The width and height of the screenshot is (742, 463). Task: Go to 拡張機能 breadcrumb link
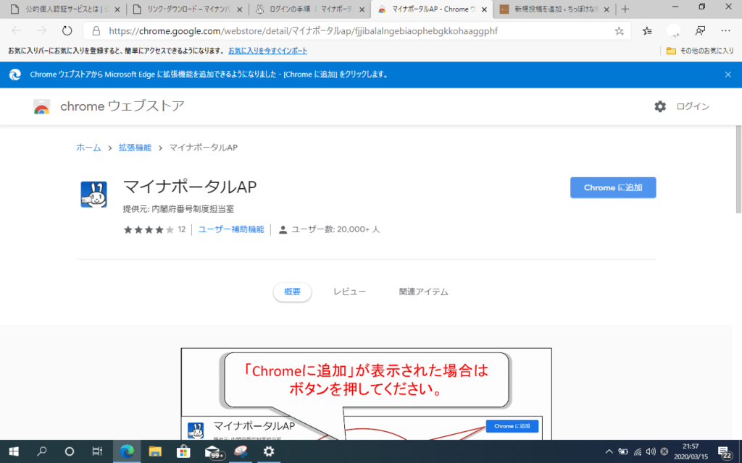tap(135, 148)
